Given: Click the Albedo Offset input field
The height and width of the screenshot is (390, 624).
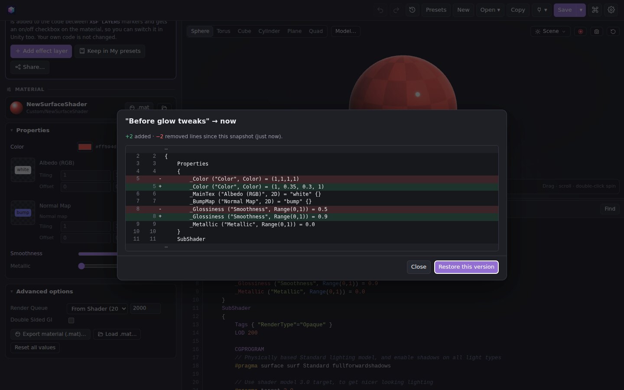Looking at the screenshot, I should pyautogui.click(x=85, y=187).
